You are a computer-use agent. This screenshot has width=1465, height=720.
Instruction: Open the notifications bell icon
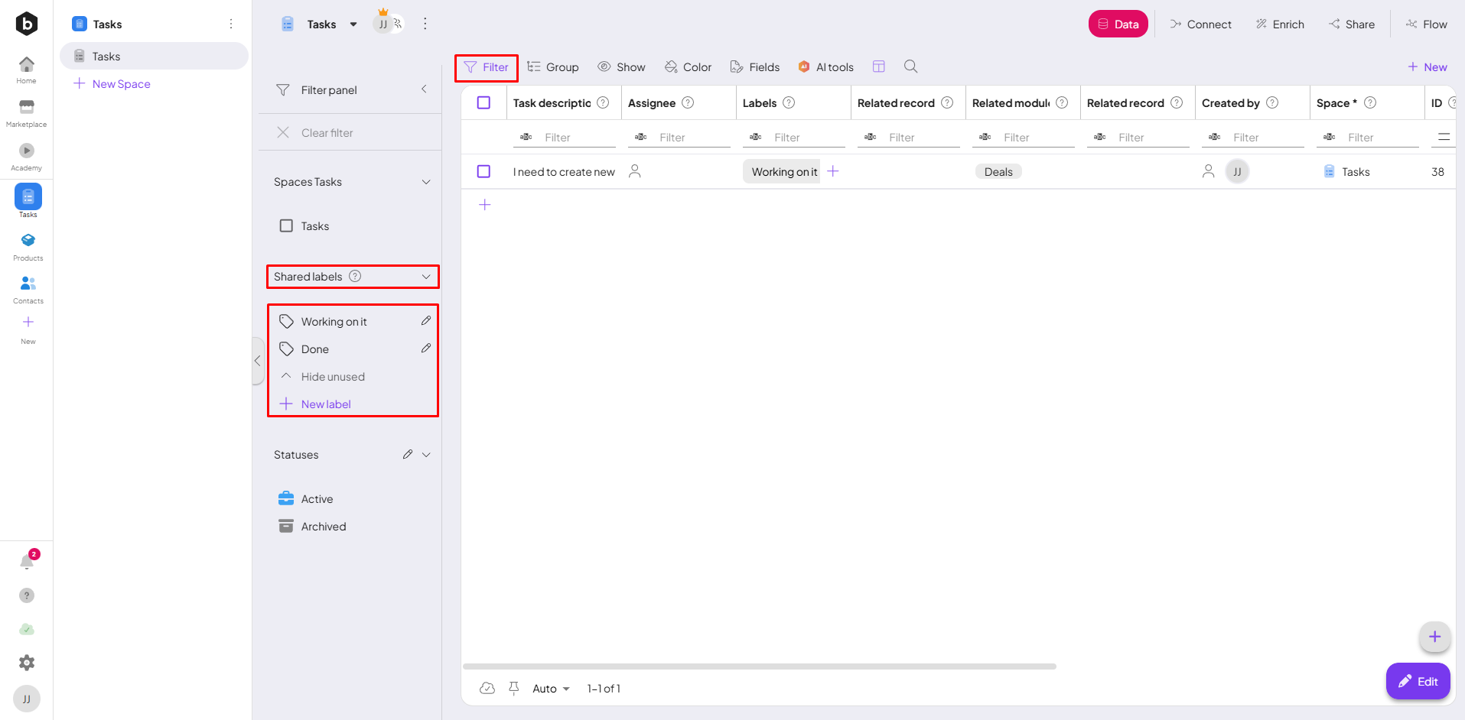tap(27, 563)
